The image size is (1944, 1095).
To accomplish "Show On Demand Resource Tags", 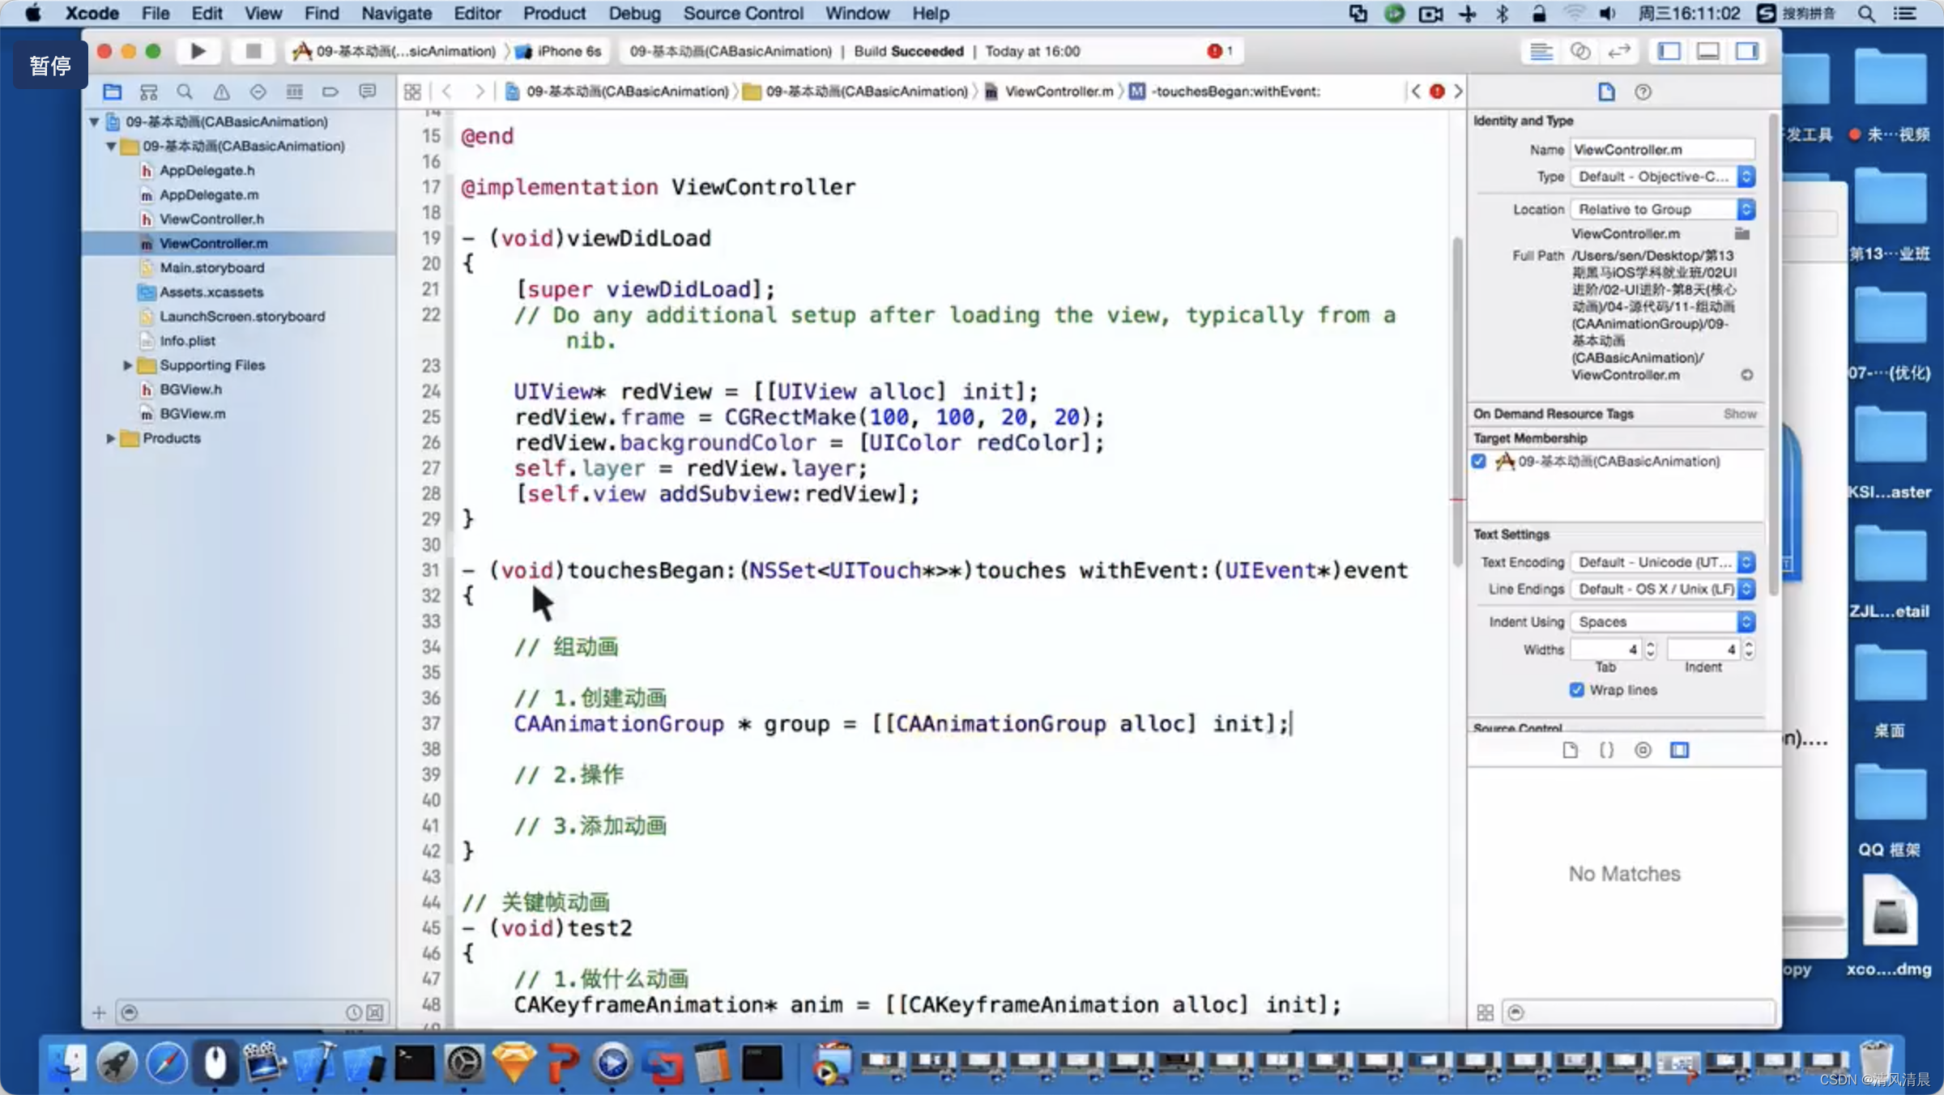I will [x=1740, y=414].
